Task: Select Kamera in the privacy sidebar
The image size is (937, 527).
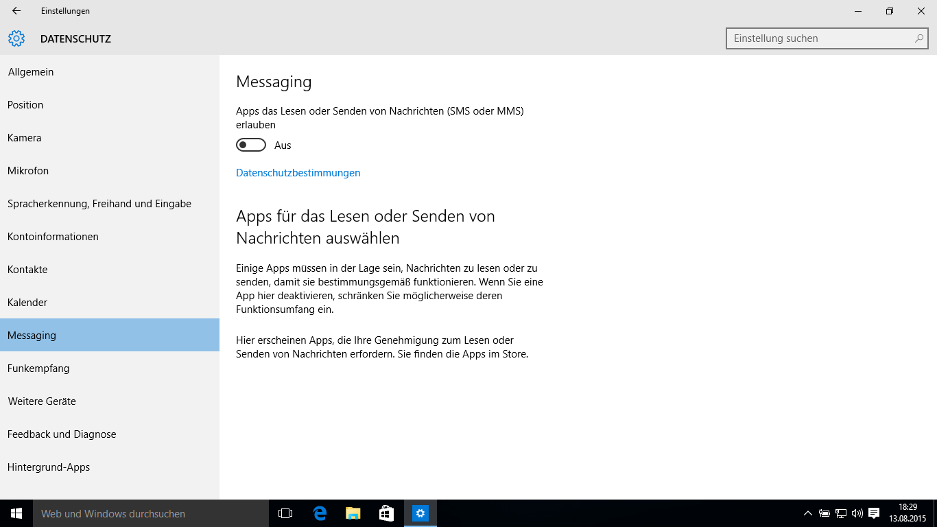Action: [x=25, y=138]
